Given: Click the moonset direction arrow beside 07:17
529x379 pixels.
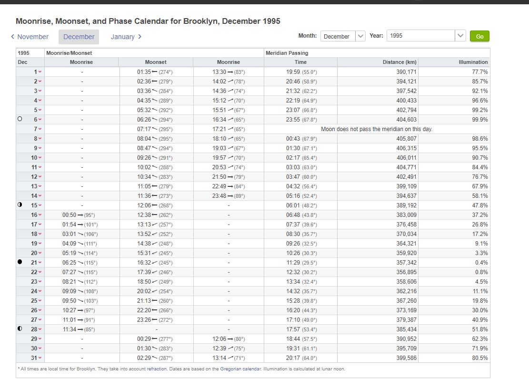Looking at the screenshot, I should (x=155, y=129).
